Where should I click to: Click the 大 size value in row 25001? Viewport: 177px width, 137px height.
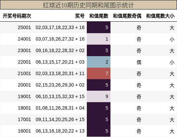click(172, 28)
